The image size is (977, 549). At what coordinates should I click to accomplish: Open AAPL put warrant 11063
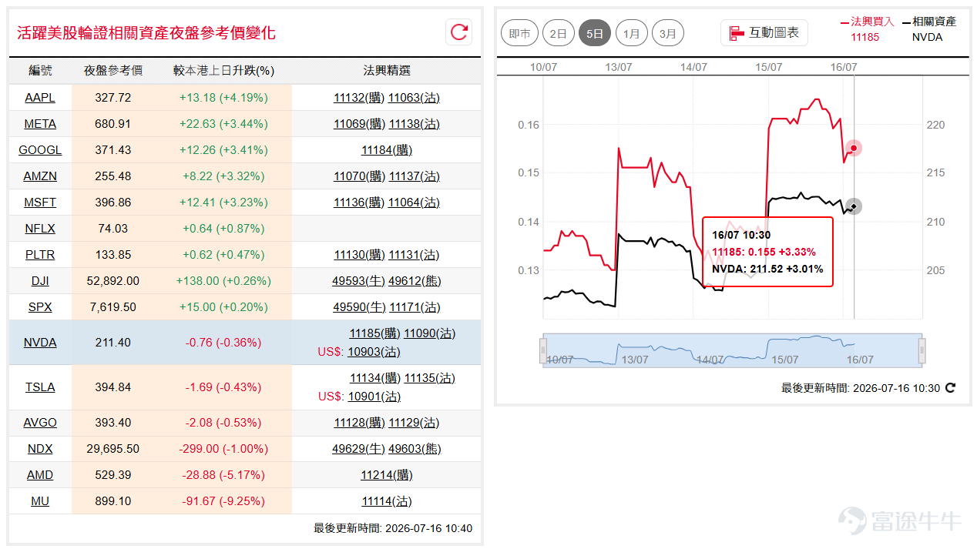click(x=414, y=98)
